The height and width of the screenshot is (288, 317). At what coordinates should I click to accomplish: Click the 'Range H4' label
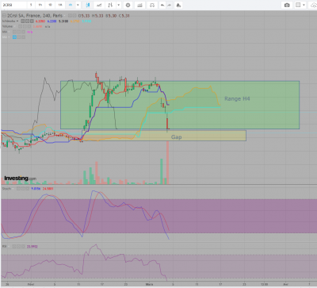[x=237, y=98]
